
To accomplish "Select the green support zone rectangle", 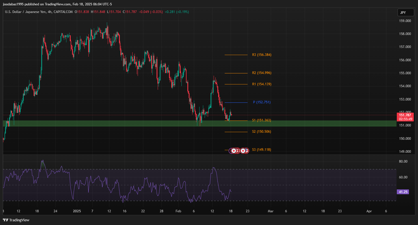I will click(113, 123).
